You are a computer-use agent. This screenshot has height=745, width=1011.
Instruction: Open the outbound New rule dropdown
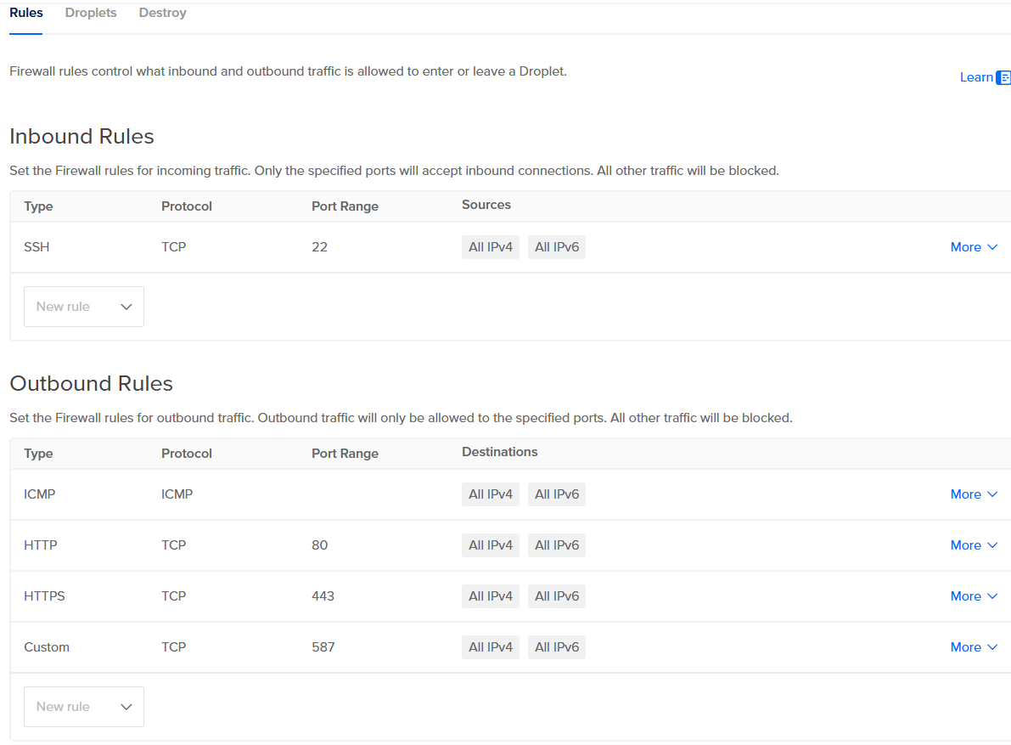coord(84,706)
